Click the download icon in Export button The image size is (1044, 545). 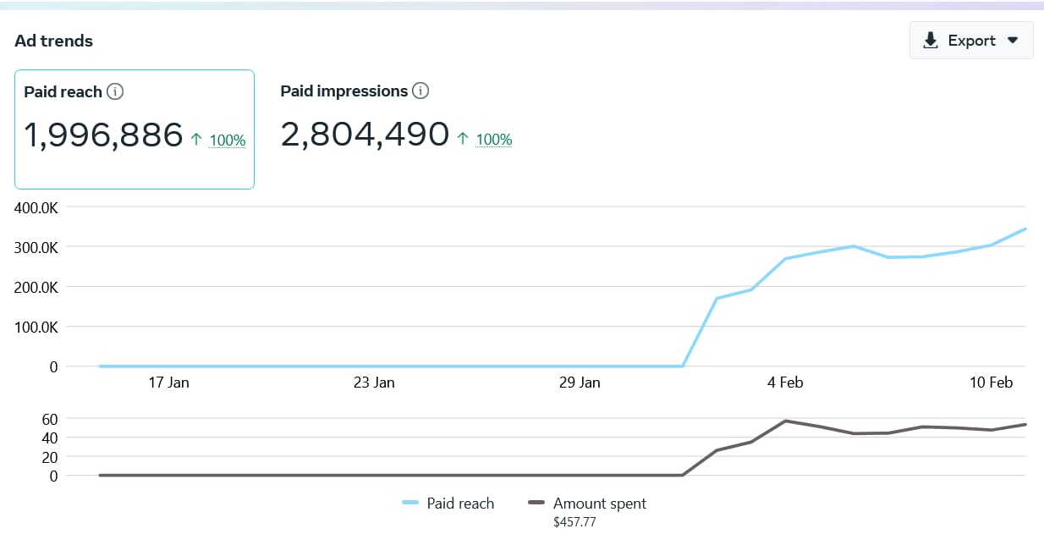click(931, 41)
